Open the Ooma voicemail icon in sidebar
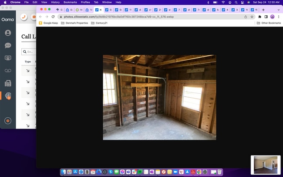Screen dimensions: 283x177 point(8,71)
